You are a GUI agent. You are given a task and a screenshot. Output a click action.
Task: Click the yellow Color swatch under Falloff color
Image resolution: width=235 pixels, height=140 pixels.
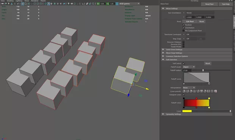coord(187,111)
